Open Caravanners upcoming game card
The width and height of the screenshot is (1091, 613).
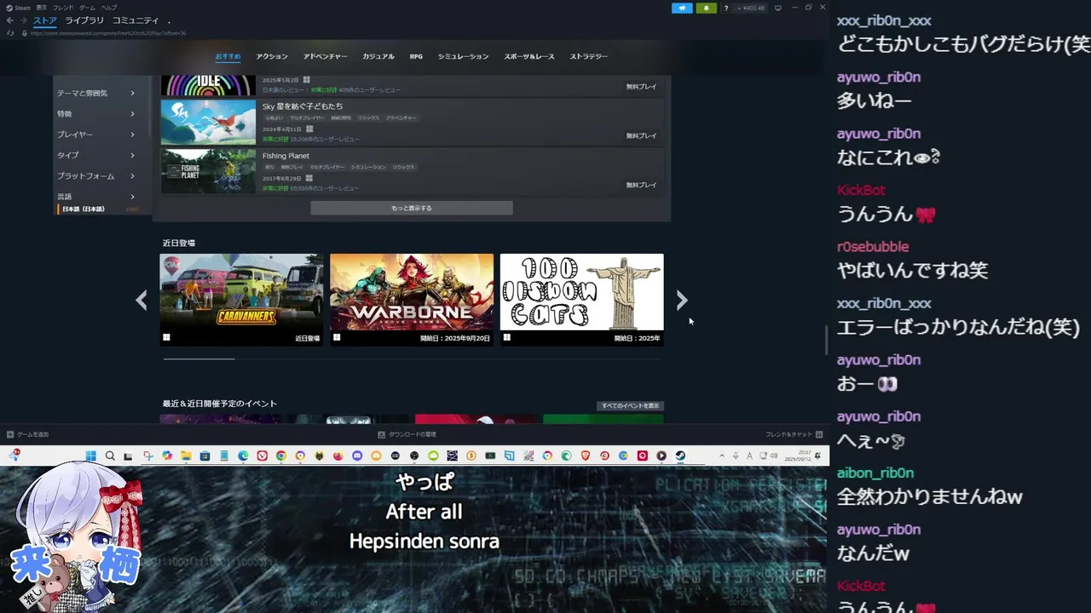coord(241,299)
